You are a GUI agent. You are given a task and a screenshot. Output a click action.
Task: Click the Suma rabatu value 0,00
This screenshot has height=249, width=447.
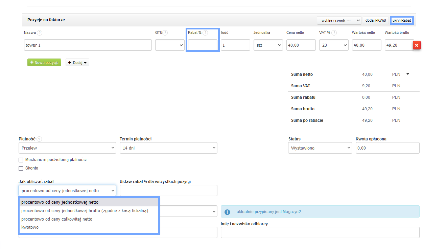(366, 97)
